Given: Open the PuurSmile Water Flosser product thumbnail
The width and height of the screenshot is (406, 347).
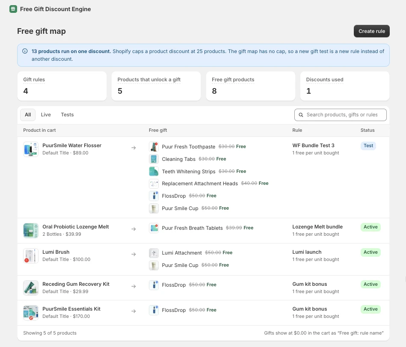Looking at the screenshot, I should (x=31, y=149).
